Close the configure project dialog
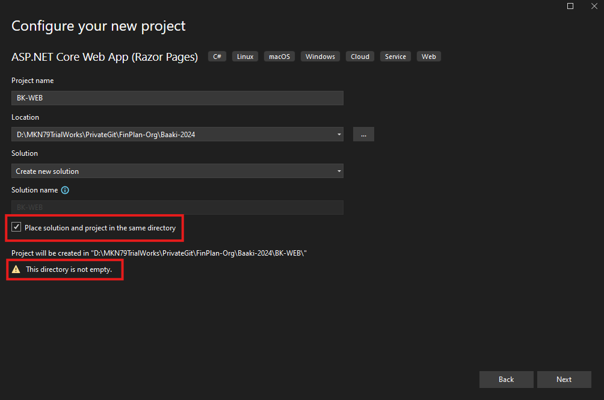604x400 pixels. pyautogui.click(x=594, y=6)
